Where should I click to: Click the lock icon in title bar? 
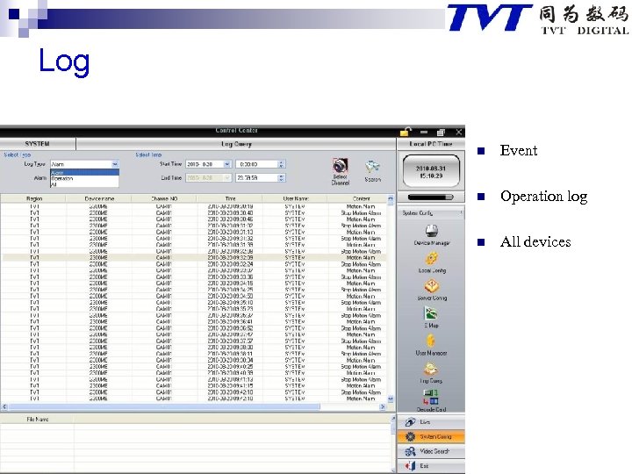point(406,132)
